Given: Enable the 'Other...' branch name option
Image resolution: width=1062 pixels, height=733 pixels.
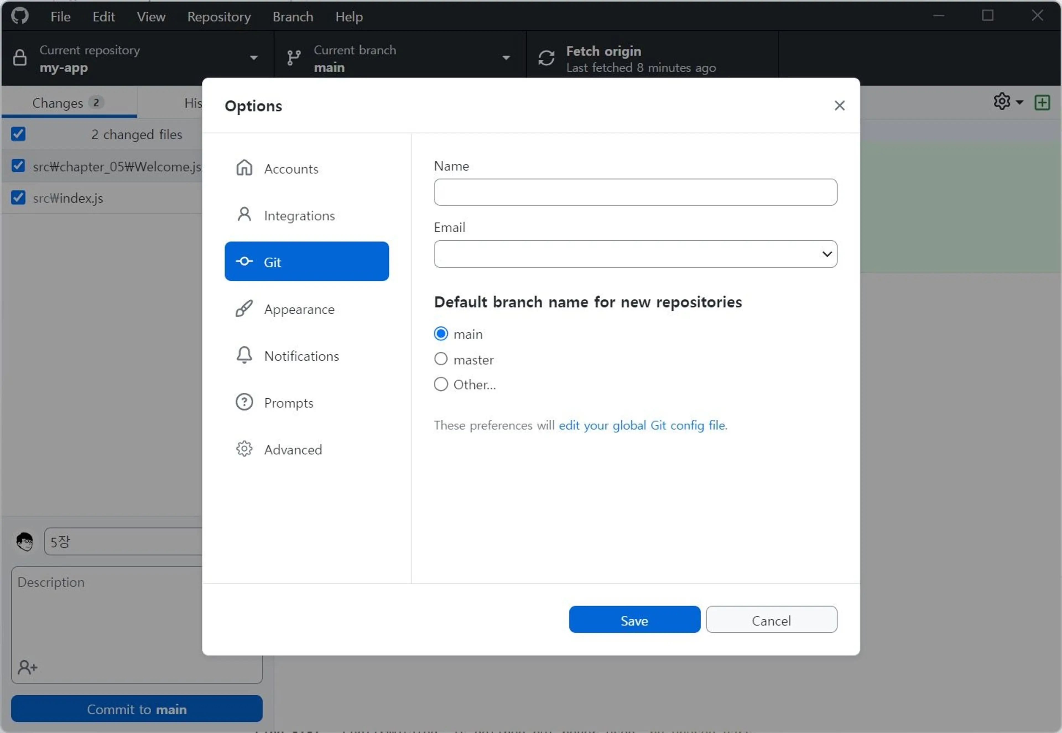Looking at the screenshot, I should coord(441,383).
